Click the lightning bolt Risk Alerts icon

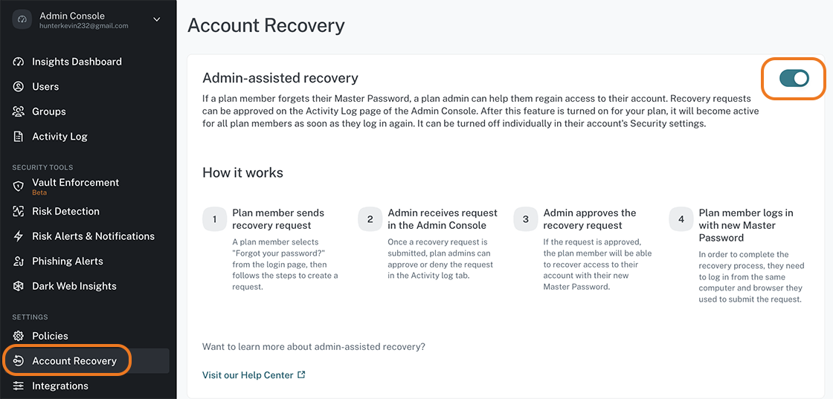coord(19,236)
